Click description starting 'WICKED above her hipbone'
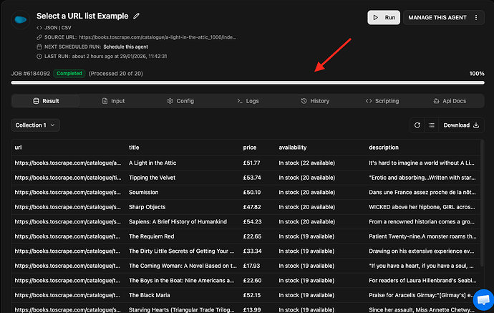The width and height of the screenshot is (494, 313). [422, 207]
